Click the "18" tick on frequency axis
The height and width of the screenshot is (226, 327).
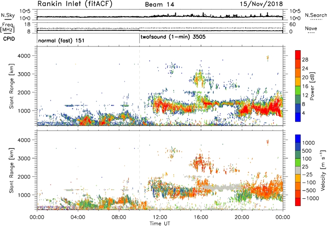(x=27, y=24)
